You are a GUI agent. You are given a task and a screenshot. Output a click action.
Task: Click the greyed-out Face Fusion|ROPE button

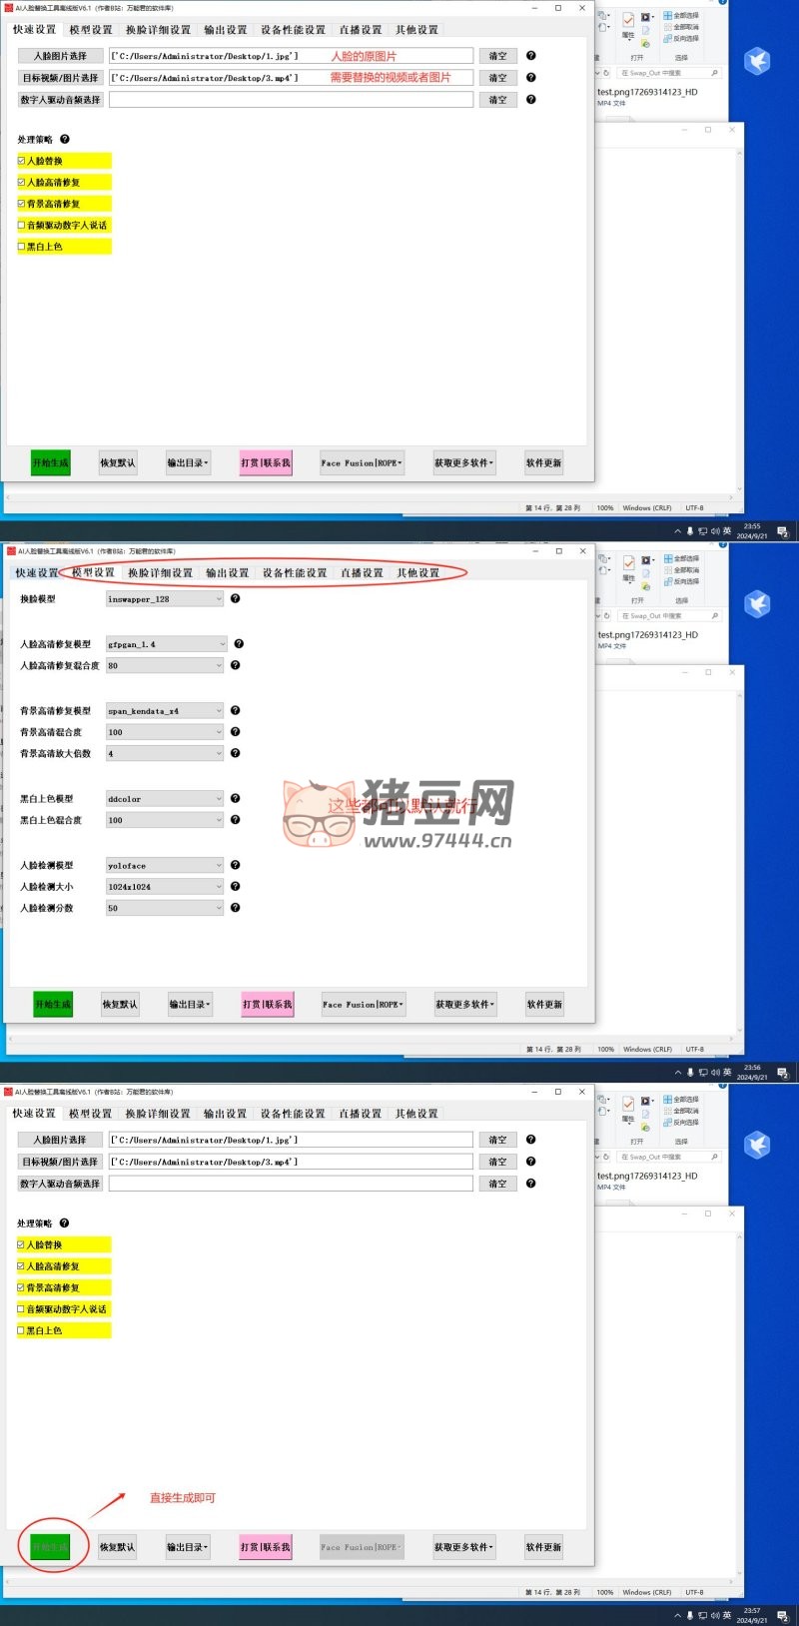362,1547
